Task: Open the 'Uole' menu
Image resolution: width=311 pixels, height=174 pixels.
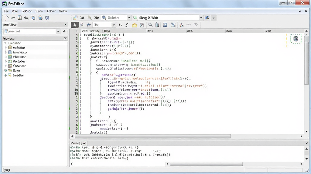Action: pos(15,11)
